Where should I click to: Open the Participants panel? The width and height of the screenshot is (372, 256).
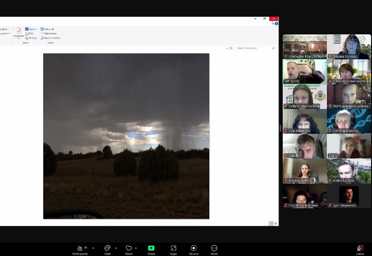point(80,250)
